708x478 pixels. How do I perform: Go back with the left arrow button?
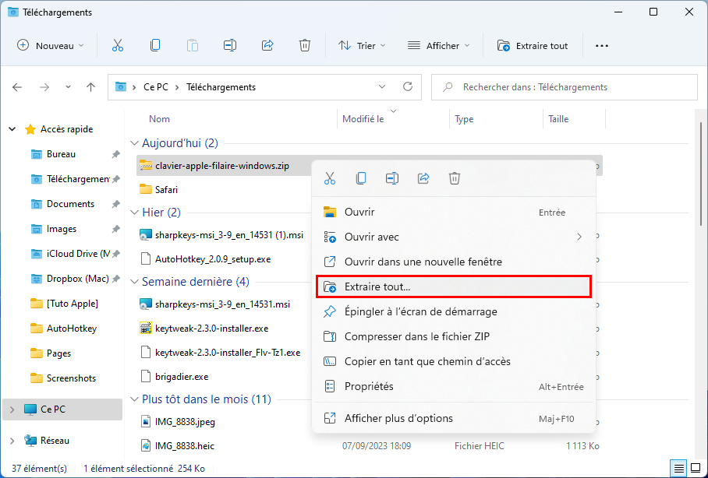coord(17,87)
